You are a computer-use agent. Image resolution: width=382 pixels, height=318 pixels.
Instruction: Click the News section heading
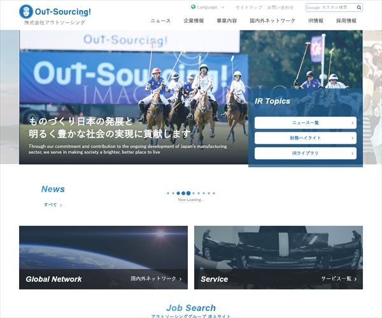(x=53, y=189)
